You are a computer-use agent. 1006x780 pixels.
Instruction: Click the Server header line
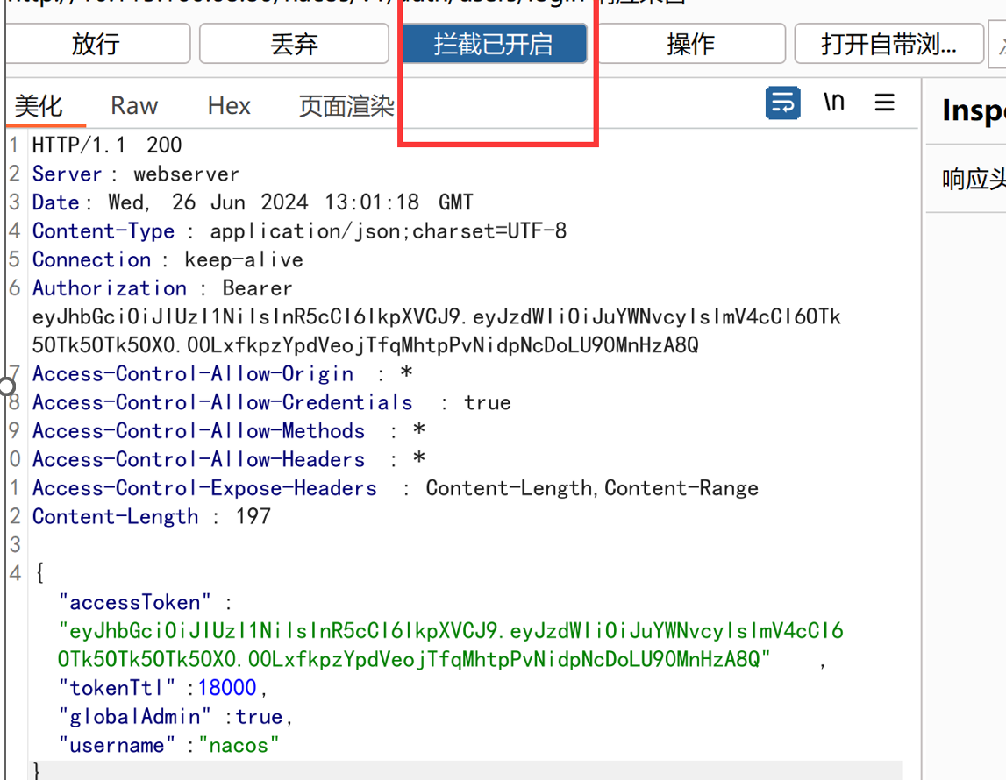(135, 174)
